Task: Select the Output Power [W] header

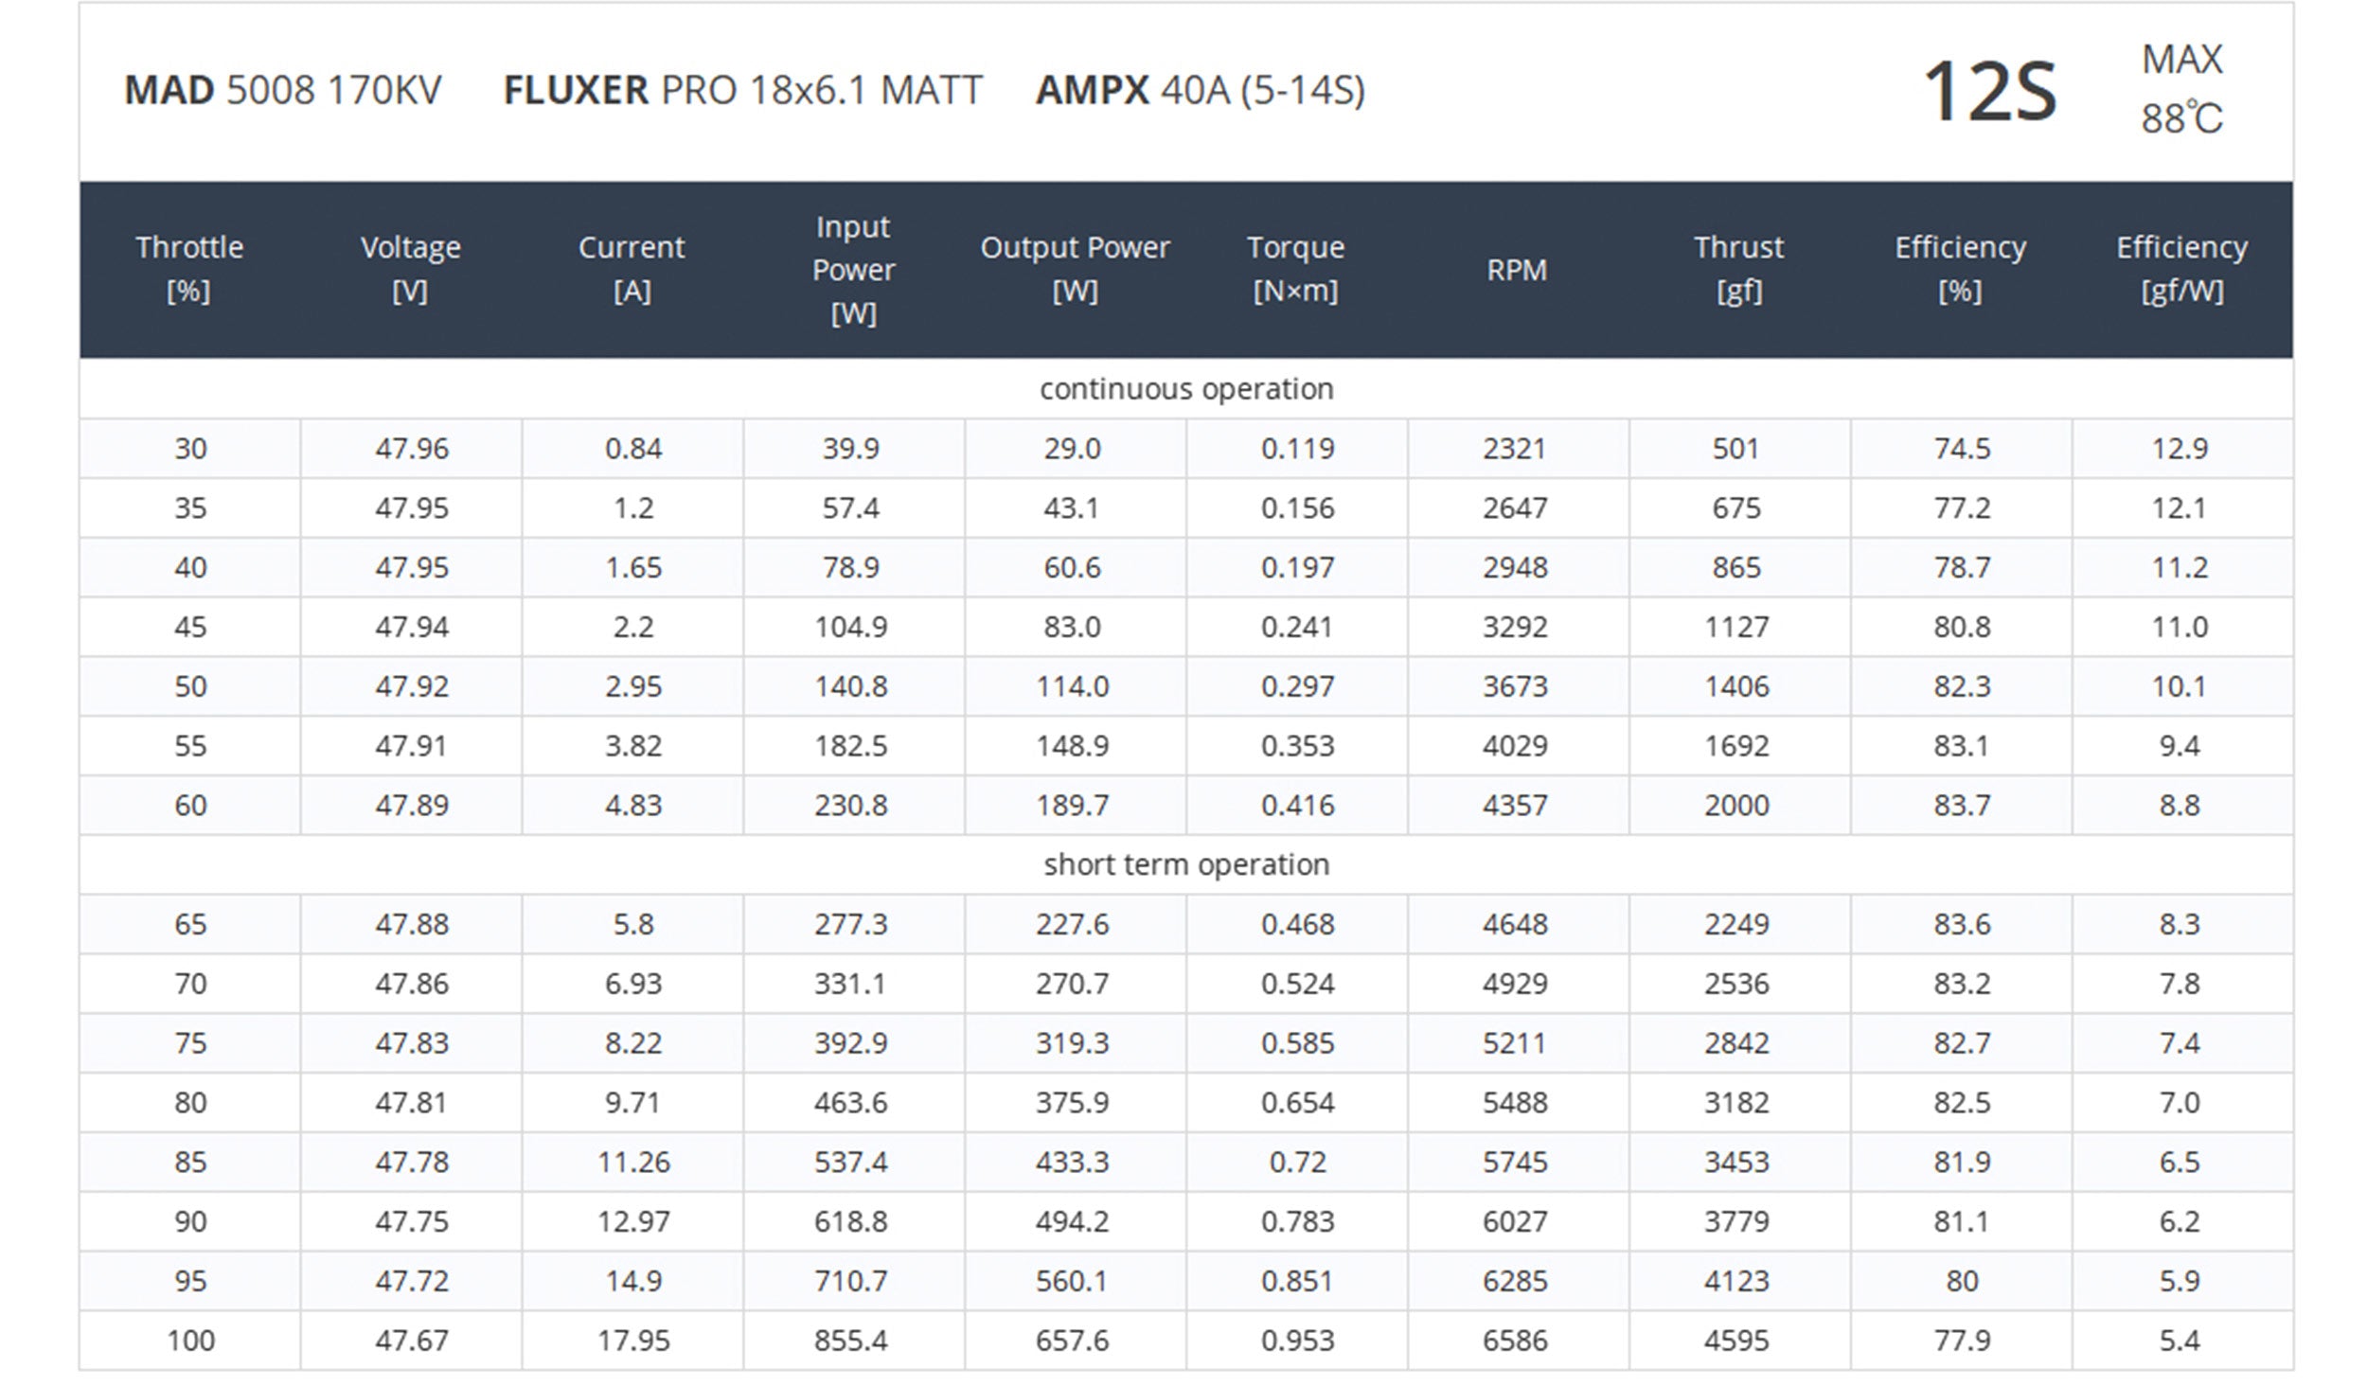Action: 1075,269
